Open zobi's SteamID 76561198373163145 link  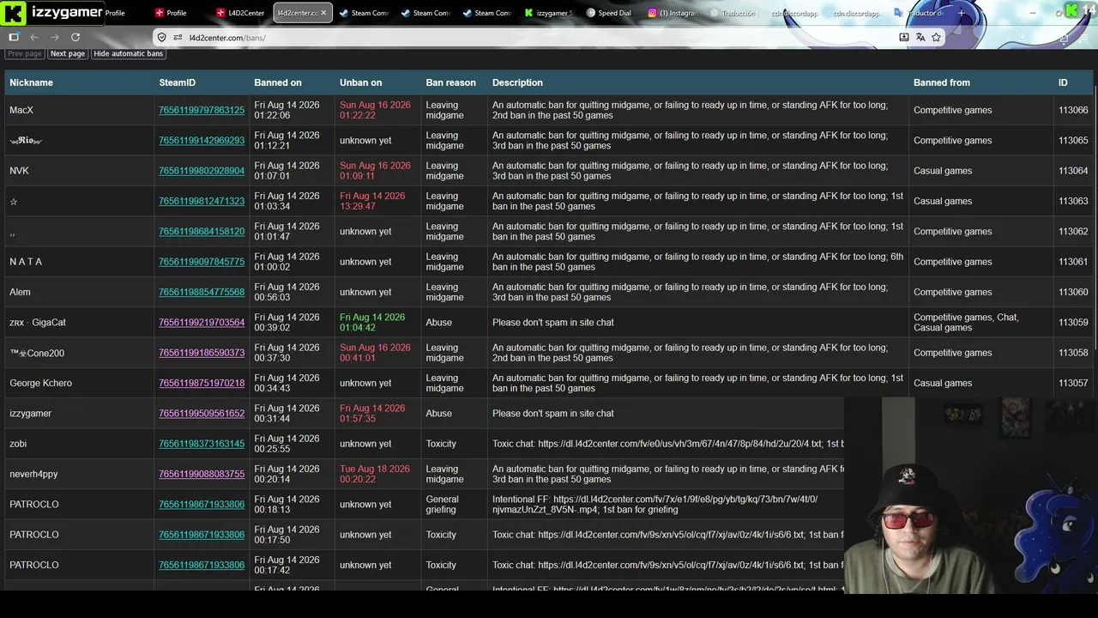pyautogui.click(x=202, y=444)
